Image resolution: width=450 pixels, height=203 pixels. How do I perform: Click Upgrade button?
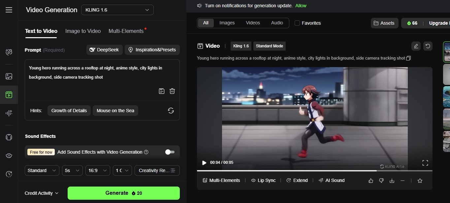point(439,23)
